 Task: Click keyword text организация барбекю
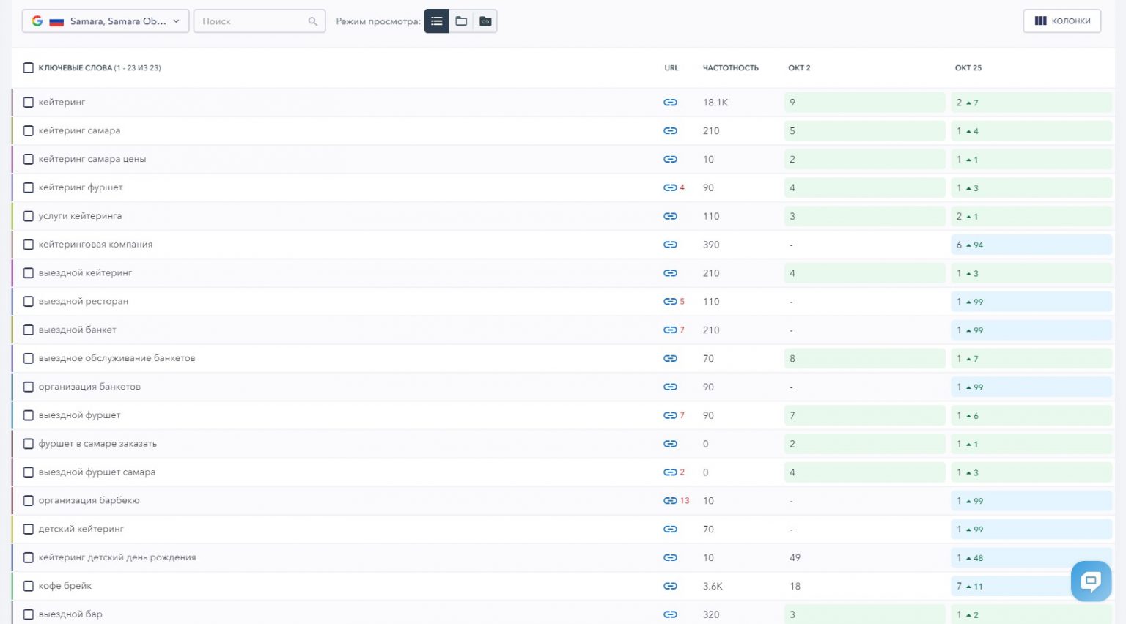(x=89, y=501)
